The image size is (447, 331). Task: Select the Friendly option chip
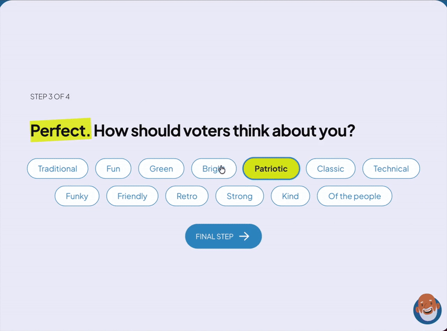132,196
